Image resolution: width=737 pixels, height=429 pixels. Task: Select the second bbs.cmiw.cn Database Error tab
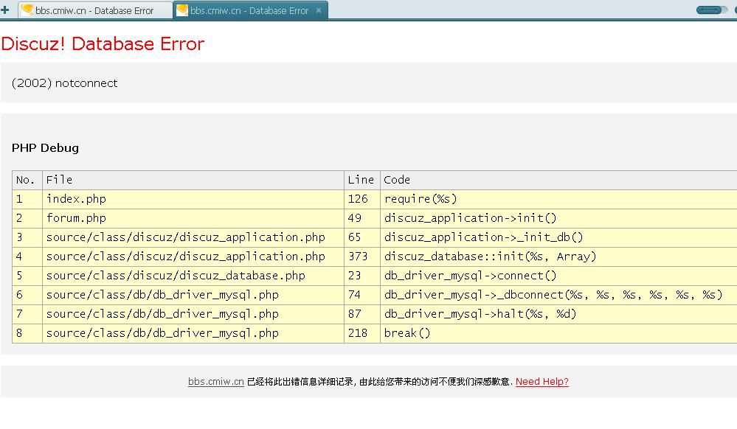point(251,10)
